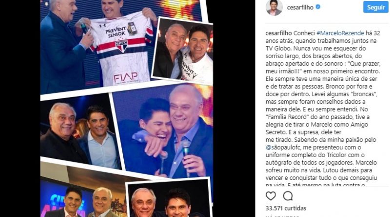
Task: View the 33.571 curtidas likes list
Action: [286, 208]
